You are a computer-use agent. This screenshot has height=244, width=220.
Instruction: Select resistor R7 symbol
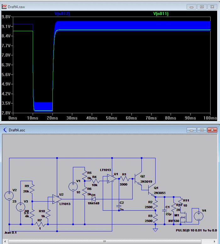pos(40,225)
